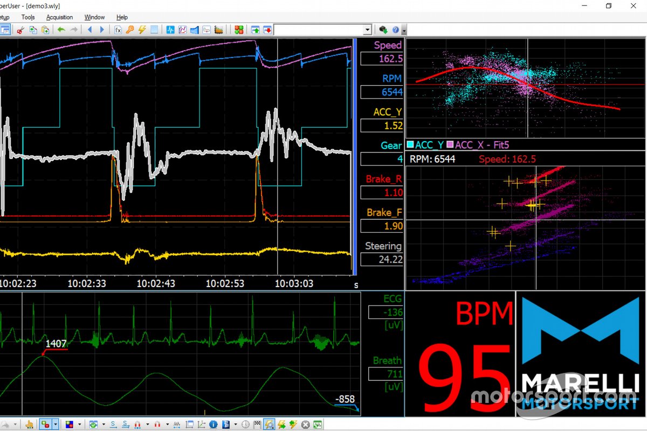This screenshot has width=647, height=431.
Task: Click the grey Redo arrow
Action: (74, 30)
